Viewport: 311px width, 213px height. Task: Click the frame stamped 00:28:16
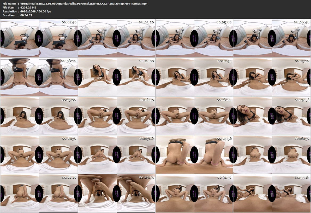[39, 194]
